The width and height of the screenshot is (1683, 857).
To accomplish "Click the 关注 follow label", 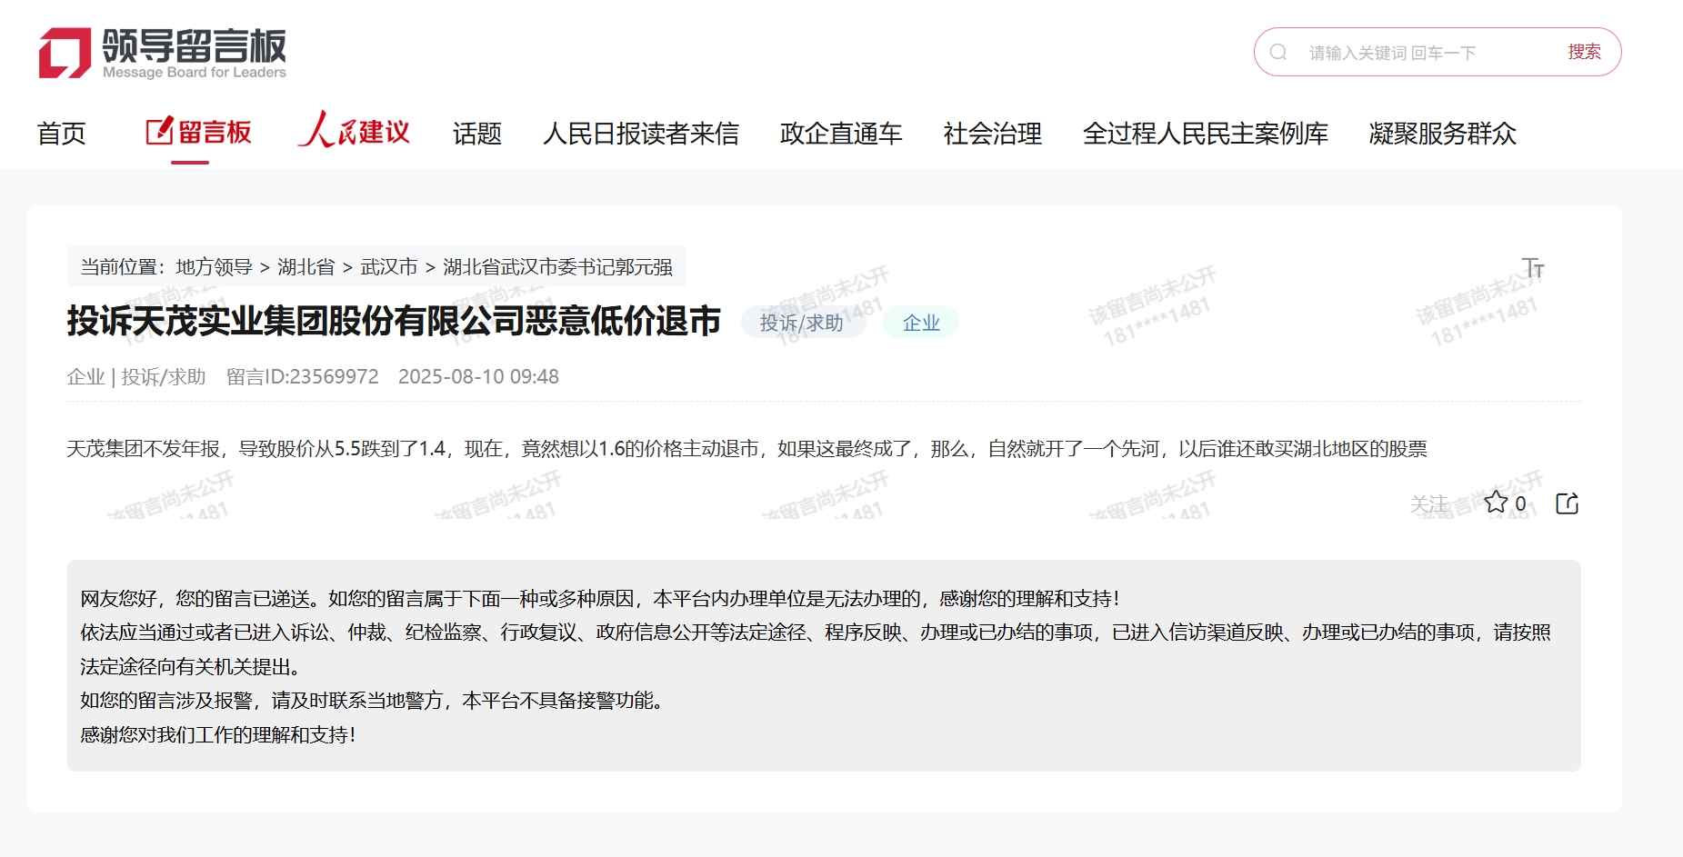I will (x=1429, y=503).
